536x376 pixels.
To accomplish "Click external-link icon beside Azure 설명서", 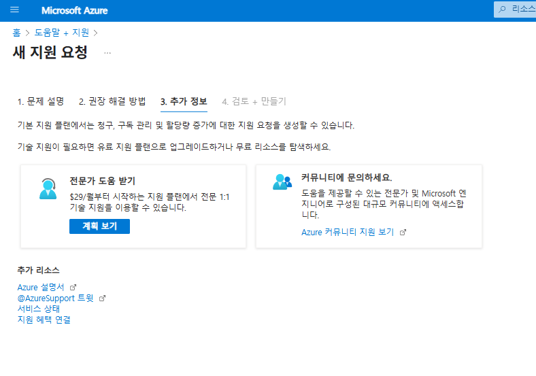I will pyautogui.click(x=73, y=288).
